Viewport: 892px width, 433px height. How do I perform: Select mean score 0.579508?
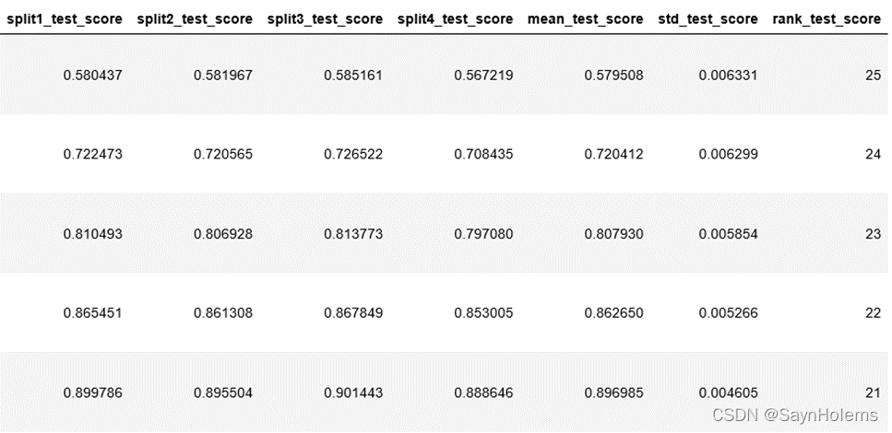pyautogui.click(x=613, y=75)
